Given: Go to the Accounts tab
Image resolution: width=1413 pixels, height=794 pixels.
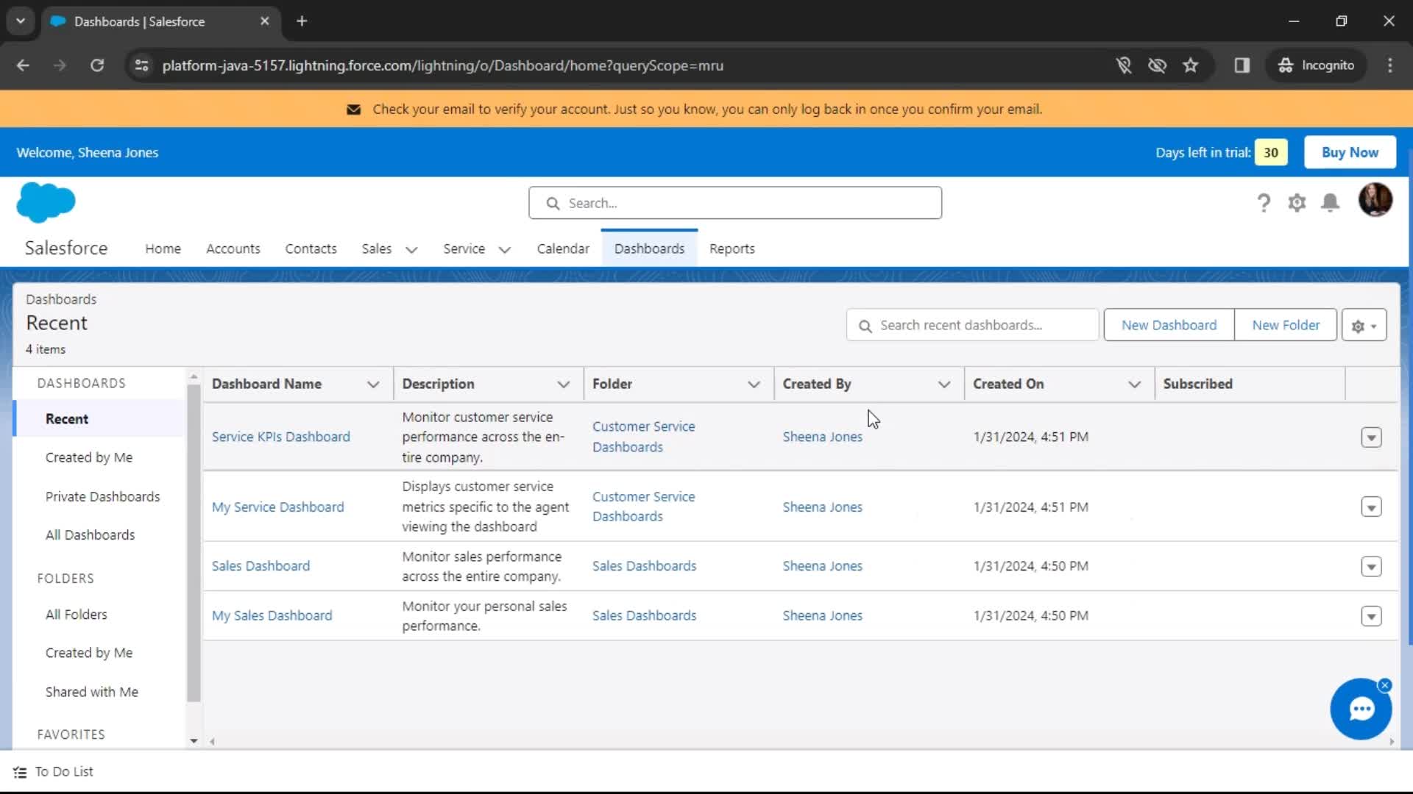Looking at the screenshot, I should click(x=233, y=248).
